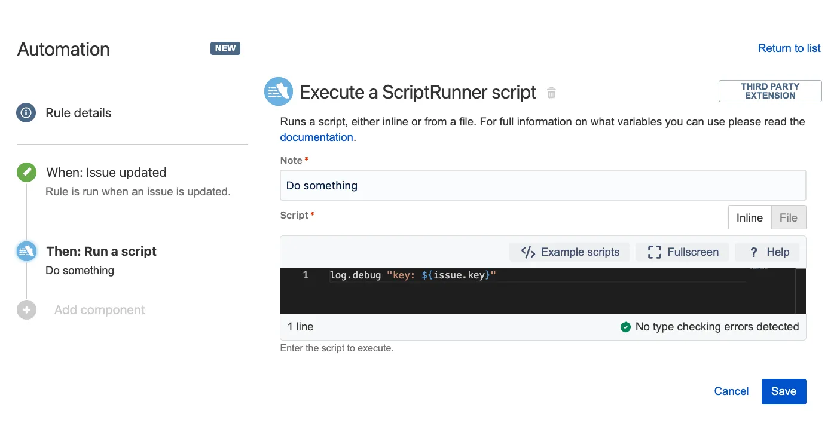Click the Run a script step icon
The width and height of the screenshot is (837, 423).
(26, 251)
